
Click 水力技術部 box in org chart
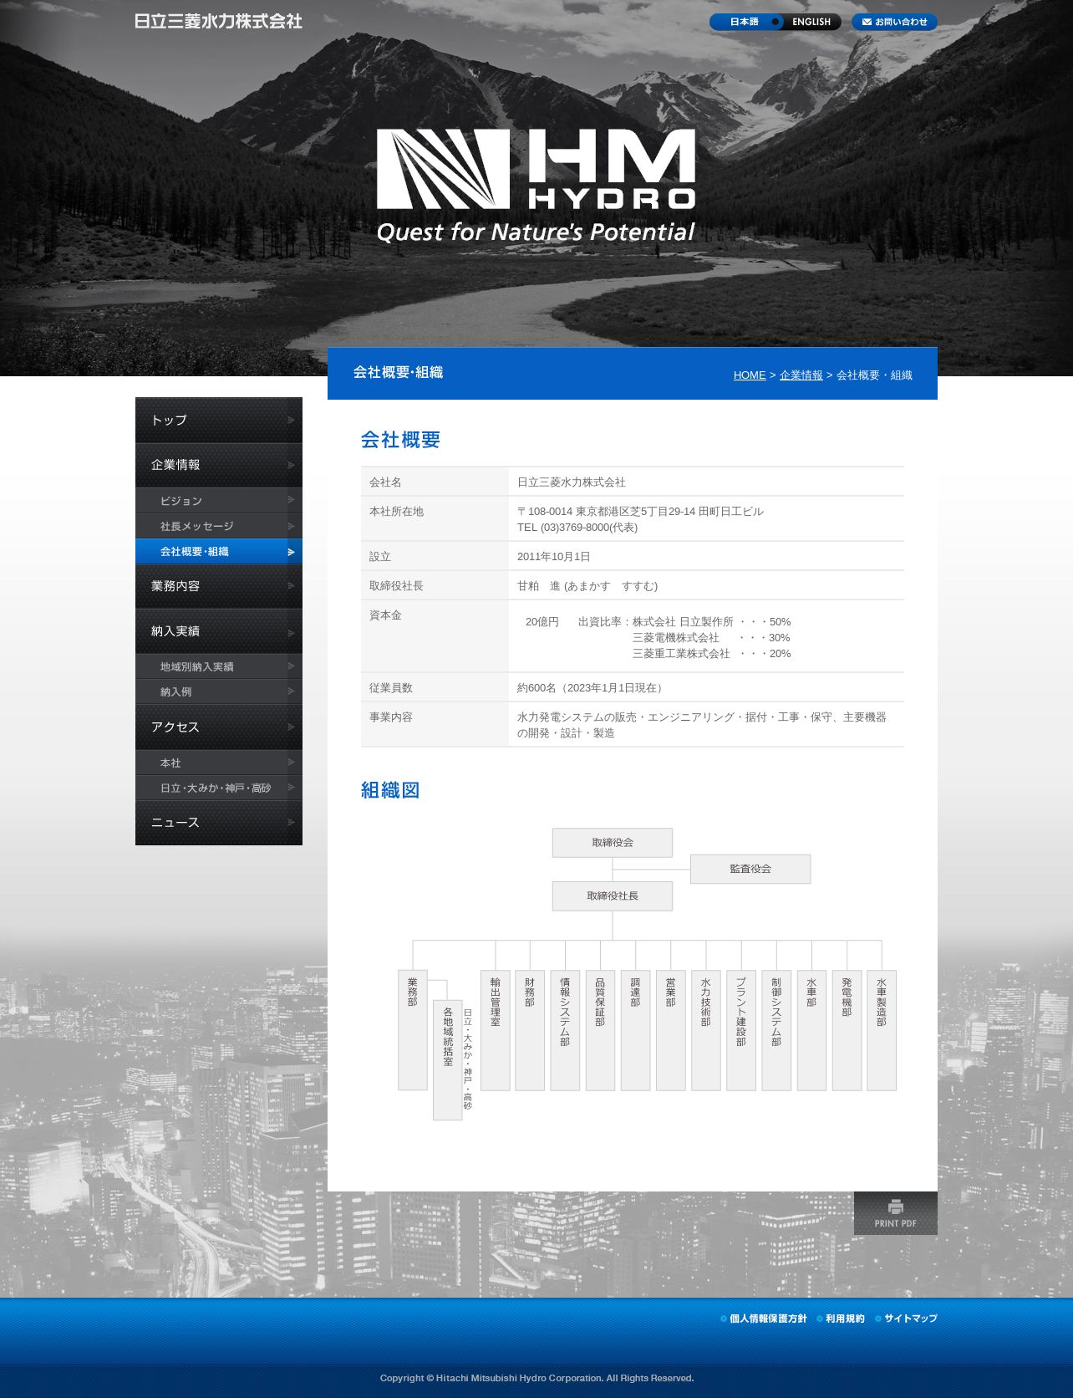706,1030
